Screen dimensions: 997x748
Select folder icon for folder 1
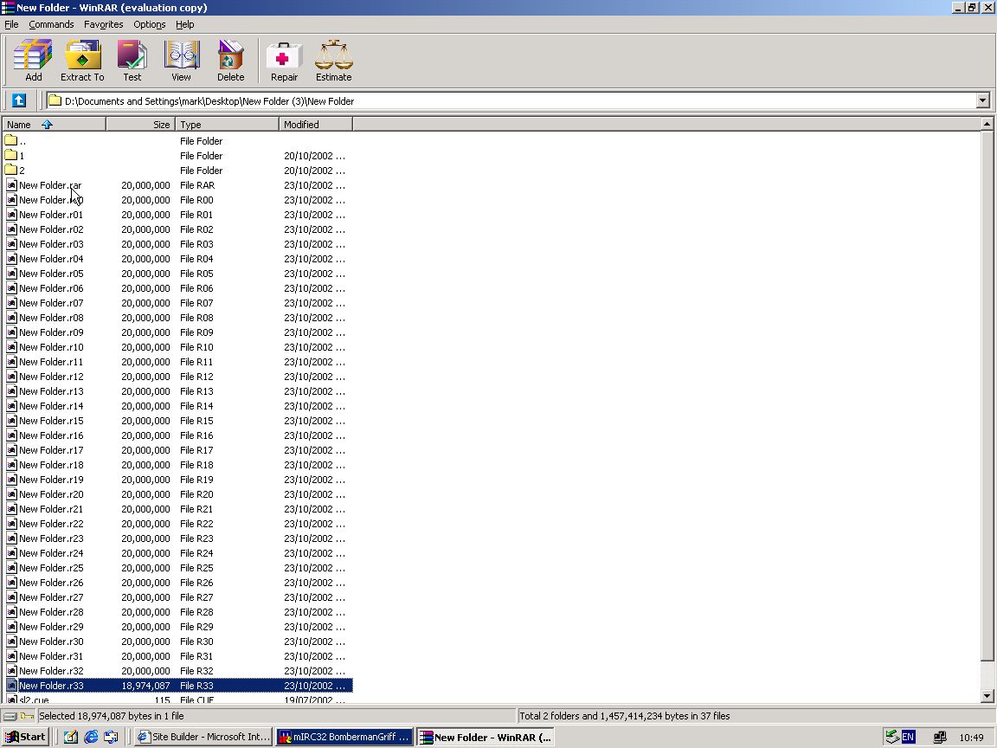coord(10,155)
